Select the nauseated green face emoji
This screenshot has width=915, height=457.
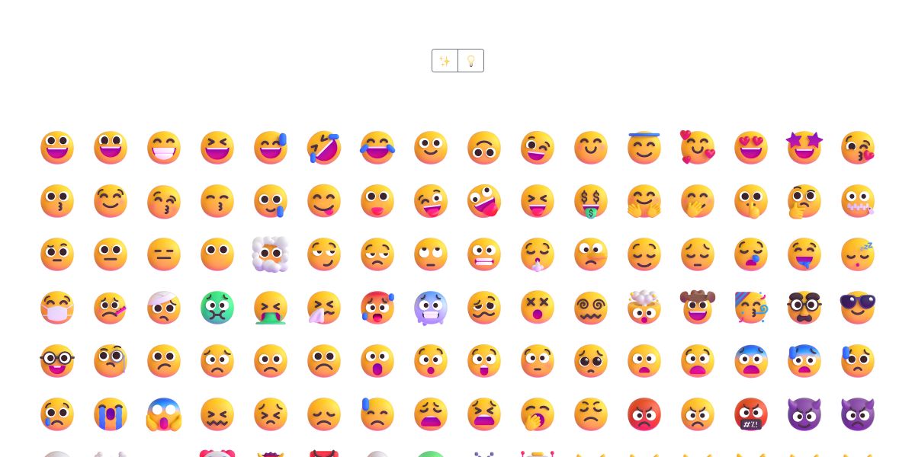coord(217,308)
